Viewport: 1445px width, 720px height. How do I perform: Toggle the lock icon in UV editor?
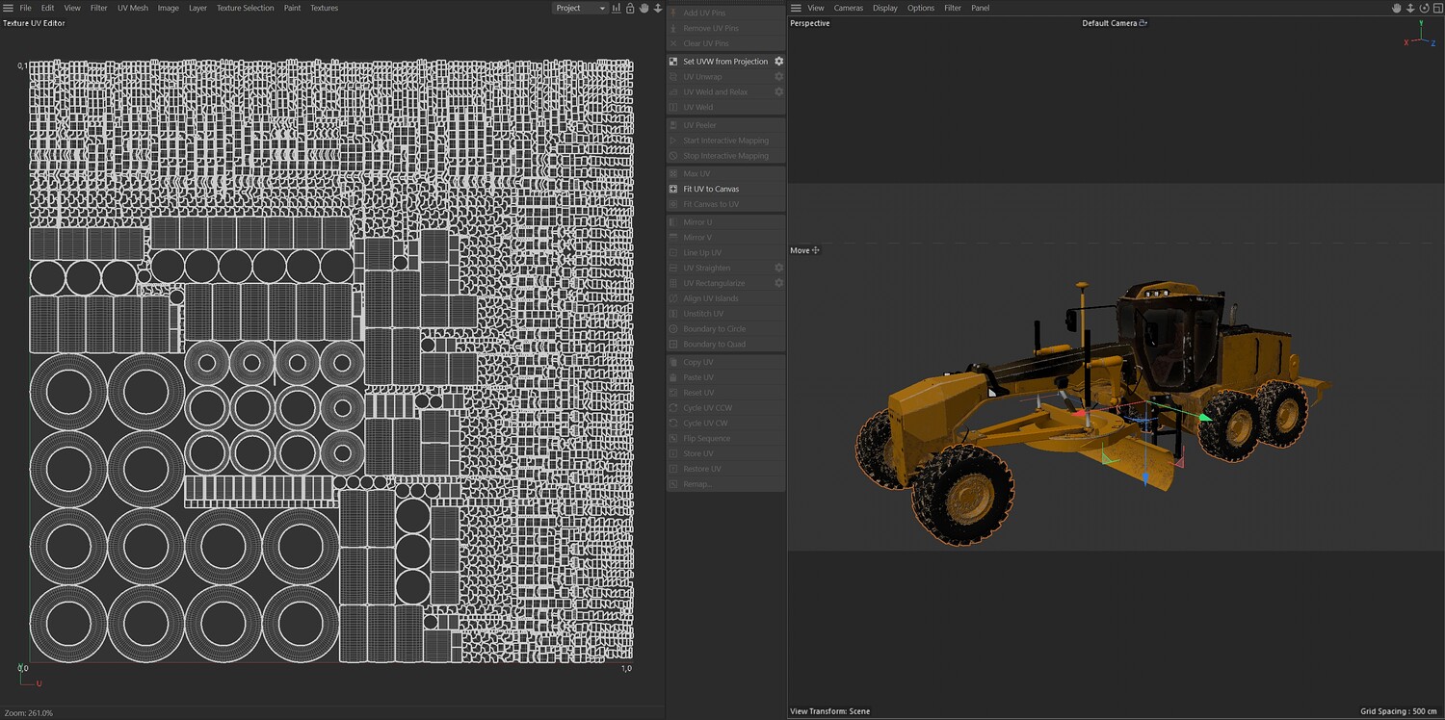(x=630, y=8)
